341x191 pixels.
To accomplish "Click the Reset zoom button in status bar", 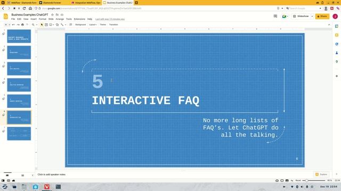I will pos(298,180).
